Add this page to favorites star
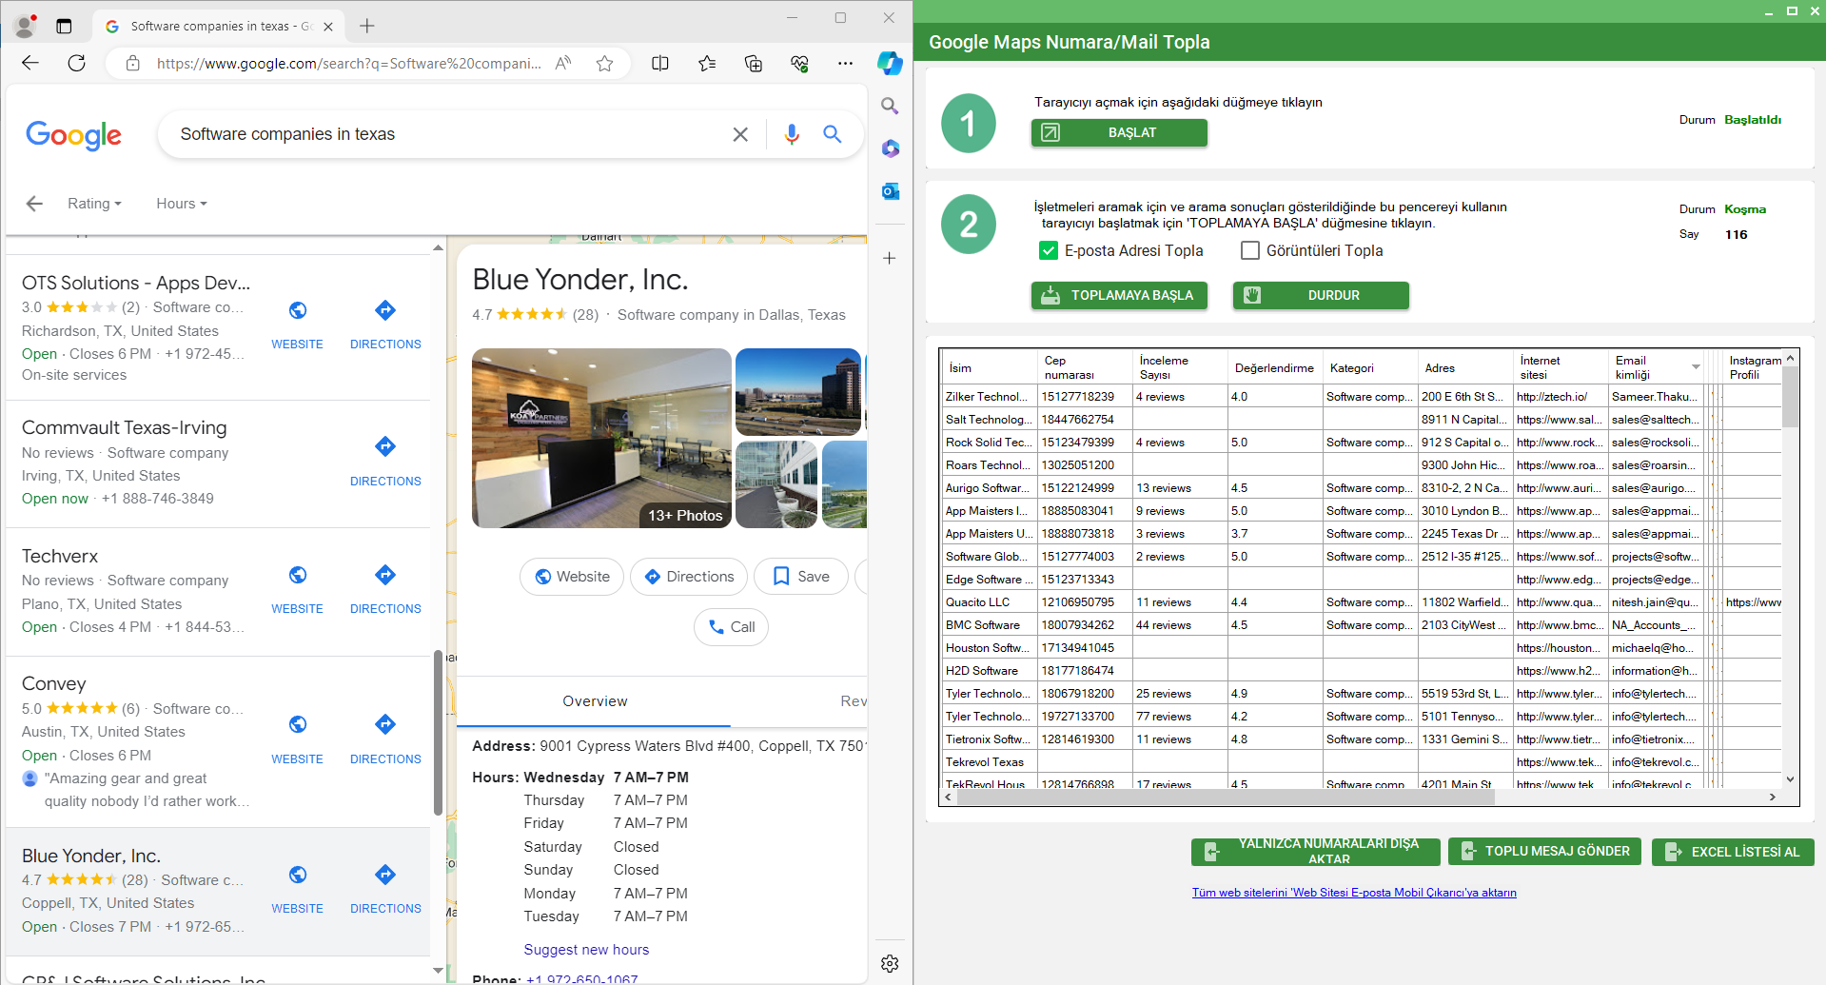The height and width of the screenshot is (985, 1826). [604, 63]
